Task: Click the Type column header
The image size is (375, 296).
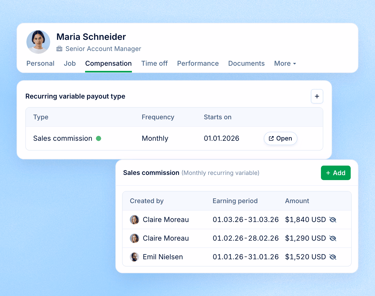Action: click(x=41, y=117)
